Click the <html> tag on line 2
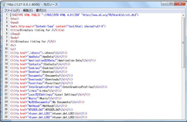Viewport: 187px width, 122px height. [14, 19]
